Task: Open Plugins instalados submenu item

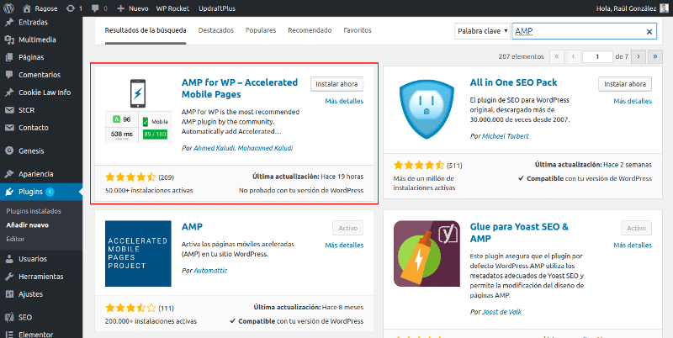Action: (34, 211)
